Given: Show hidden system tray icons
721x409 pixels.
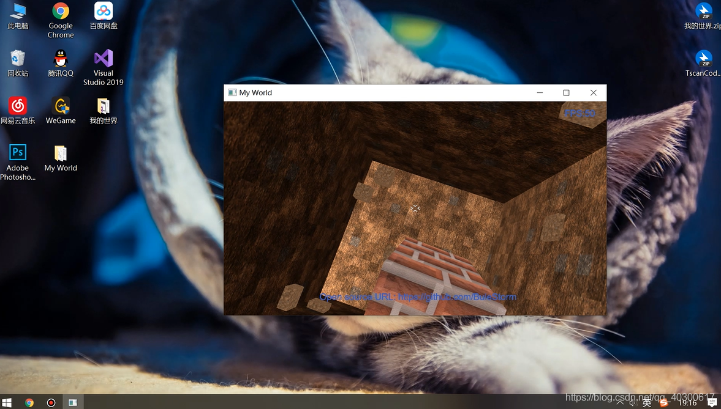Looking at the screenshot, I should click(x=621, y=402).
